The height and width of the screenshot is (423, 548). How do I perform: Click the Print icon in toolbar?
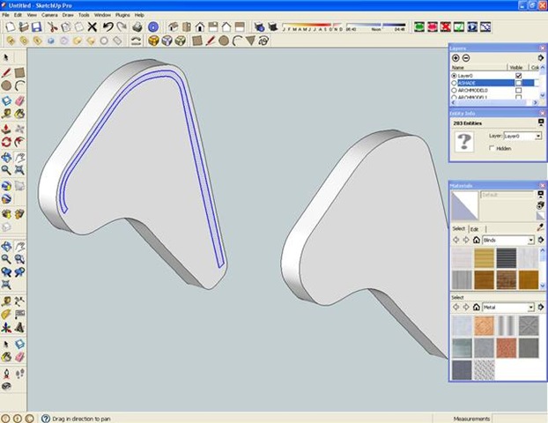pyautogui.click(x=136, y=27)
